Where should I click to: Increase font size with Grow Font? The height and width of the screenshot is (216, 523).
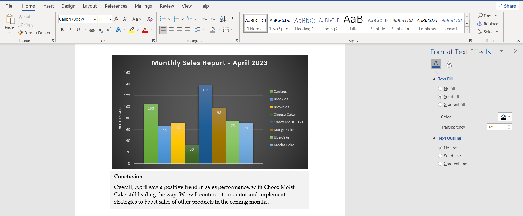117,19
